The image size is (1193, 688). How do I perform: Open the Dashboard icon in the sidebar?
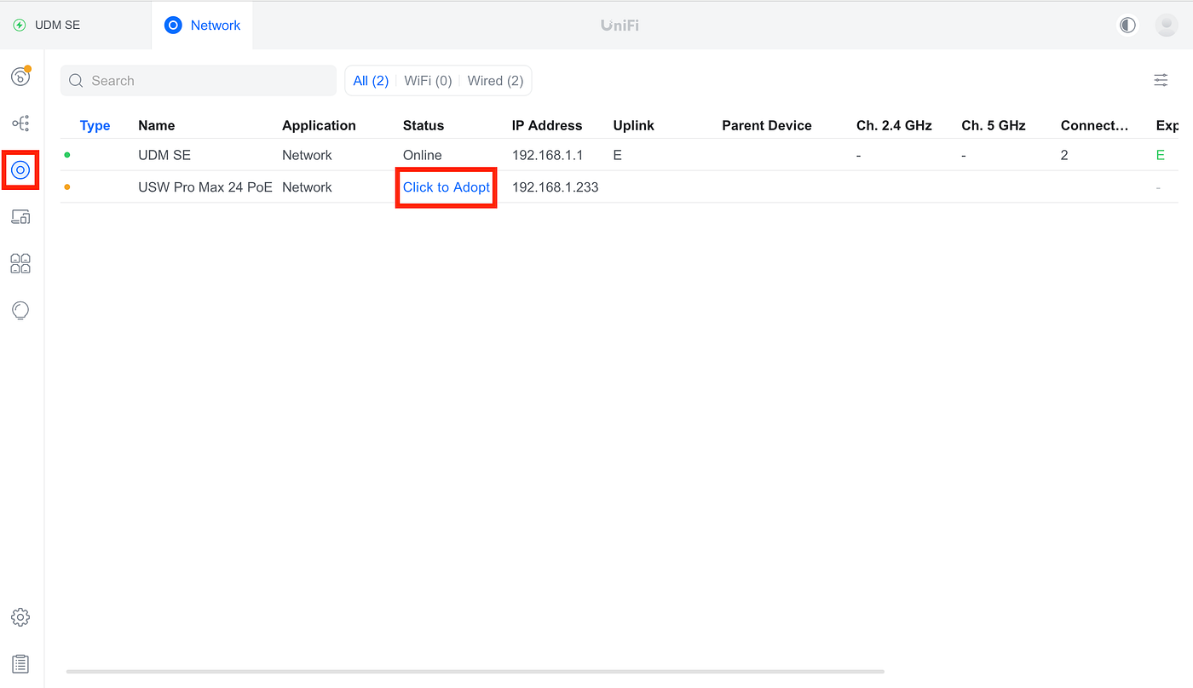[x=20, y=76]
